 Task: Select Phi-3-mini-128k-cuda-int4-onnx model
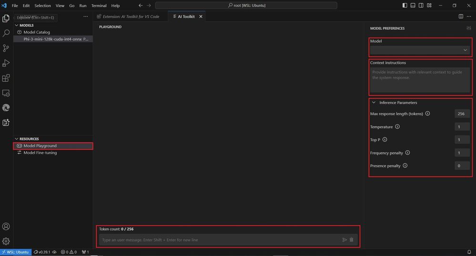click(x=53, y=39)
